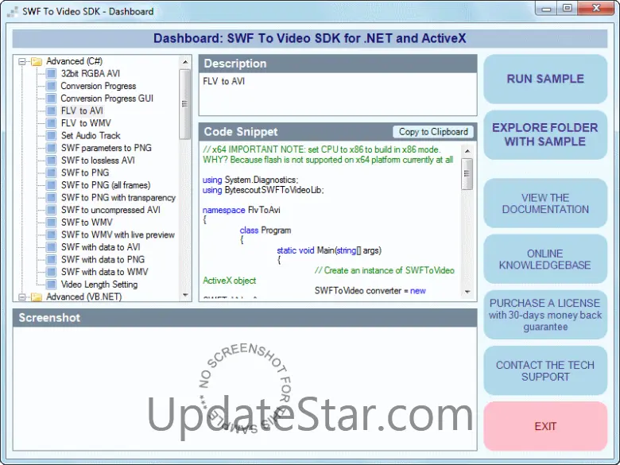Select 'SWF to uncompressed AVI' sample

point(110,210)
